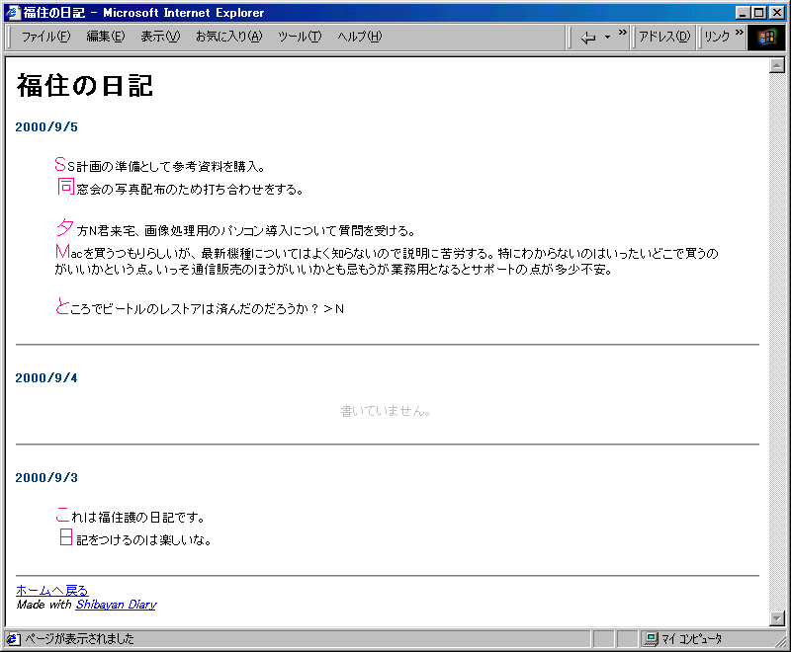Screen dimensions: 791x652
Task: Open the 編集(E) menu
Action: [105, 37]
